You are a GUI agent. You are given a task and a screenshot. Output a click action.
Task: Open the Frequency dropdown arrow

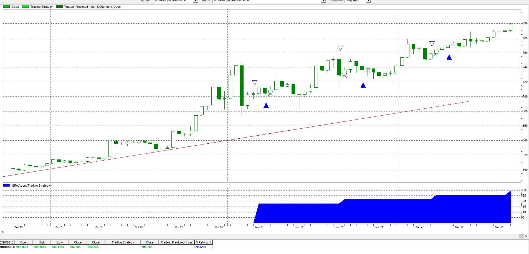click(368, 1)
